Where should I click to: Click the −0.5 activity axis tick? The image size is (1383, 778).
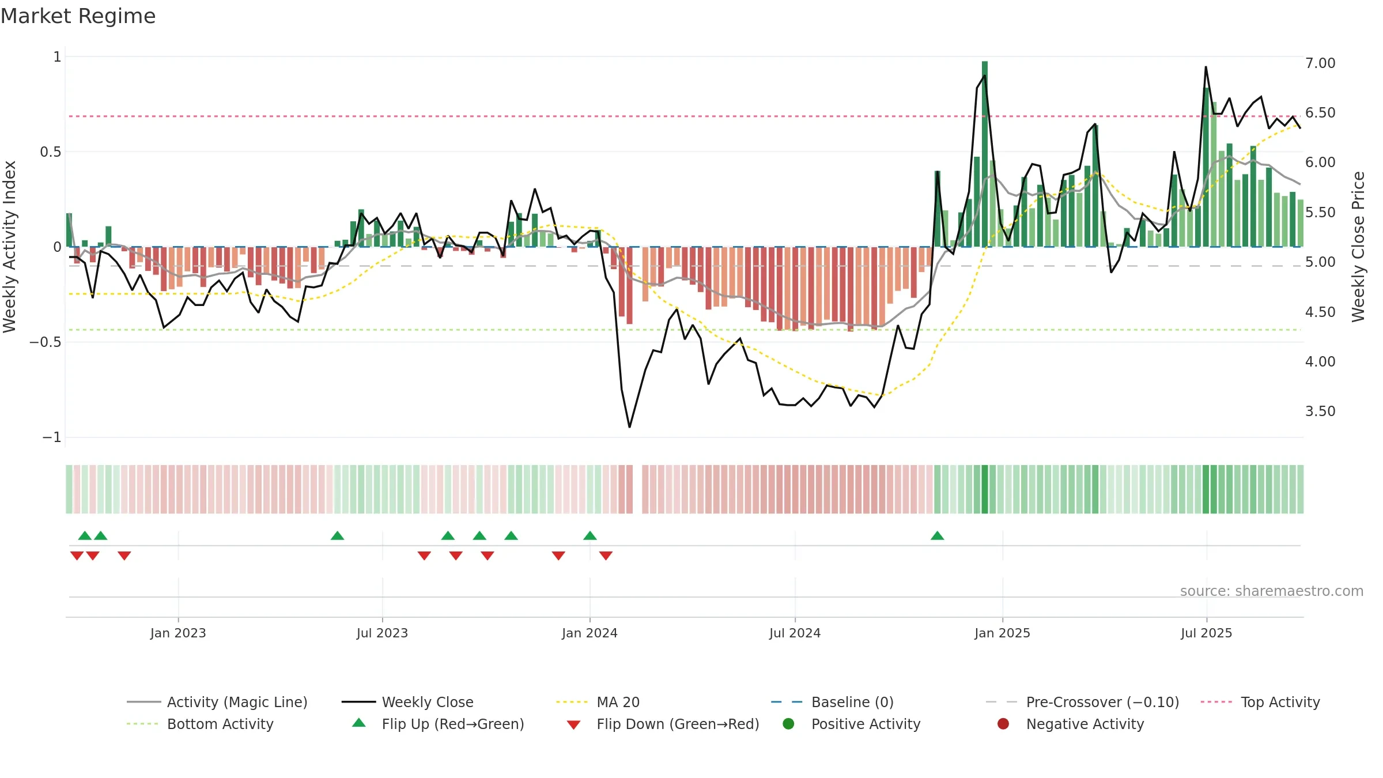(45, 342)
